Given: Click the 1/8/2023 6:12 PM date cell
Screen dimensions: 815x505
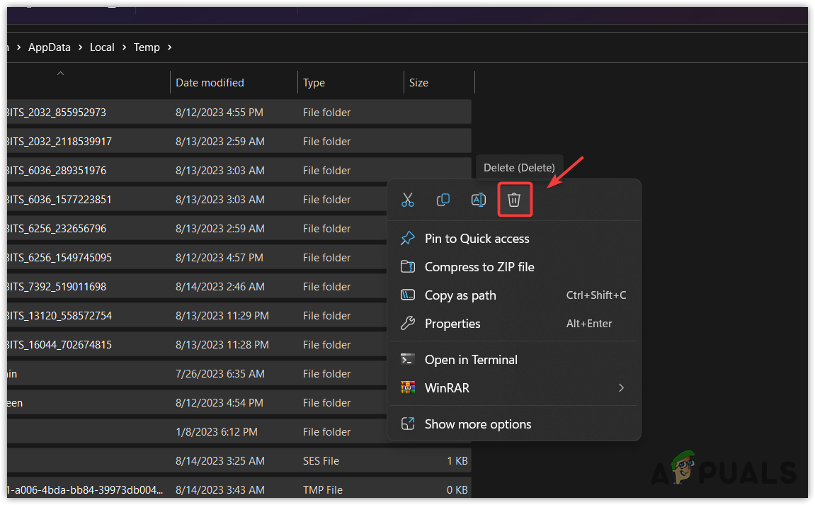Looking at the screenshot, I should tap(216, 431).
